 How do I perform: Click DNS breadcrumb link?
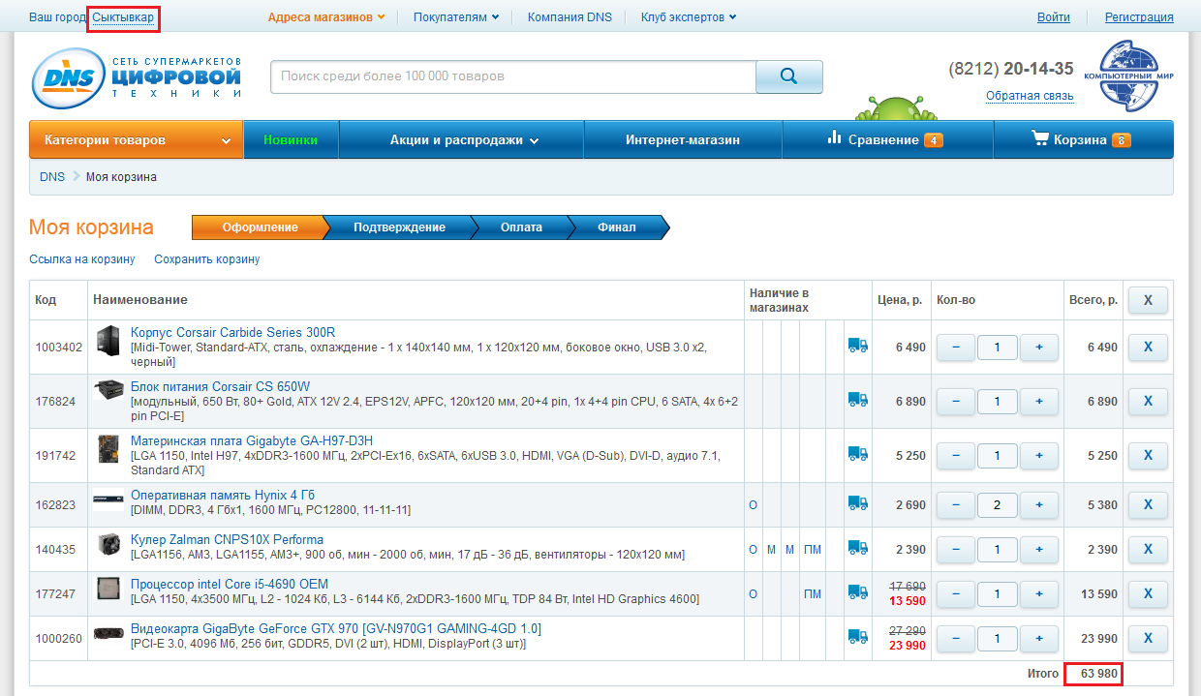pos(52,177)
